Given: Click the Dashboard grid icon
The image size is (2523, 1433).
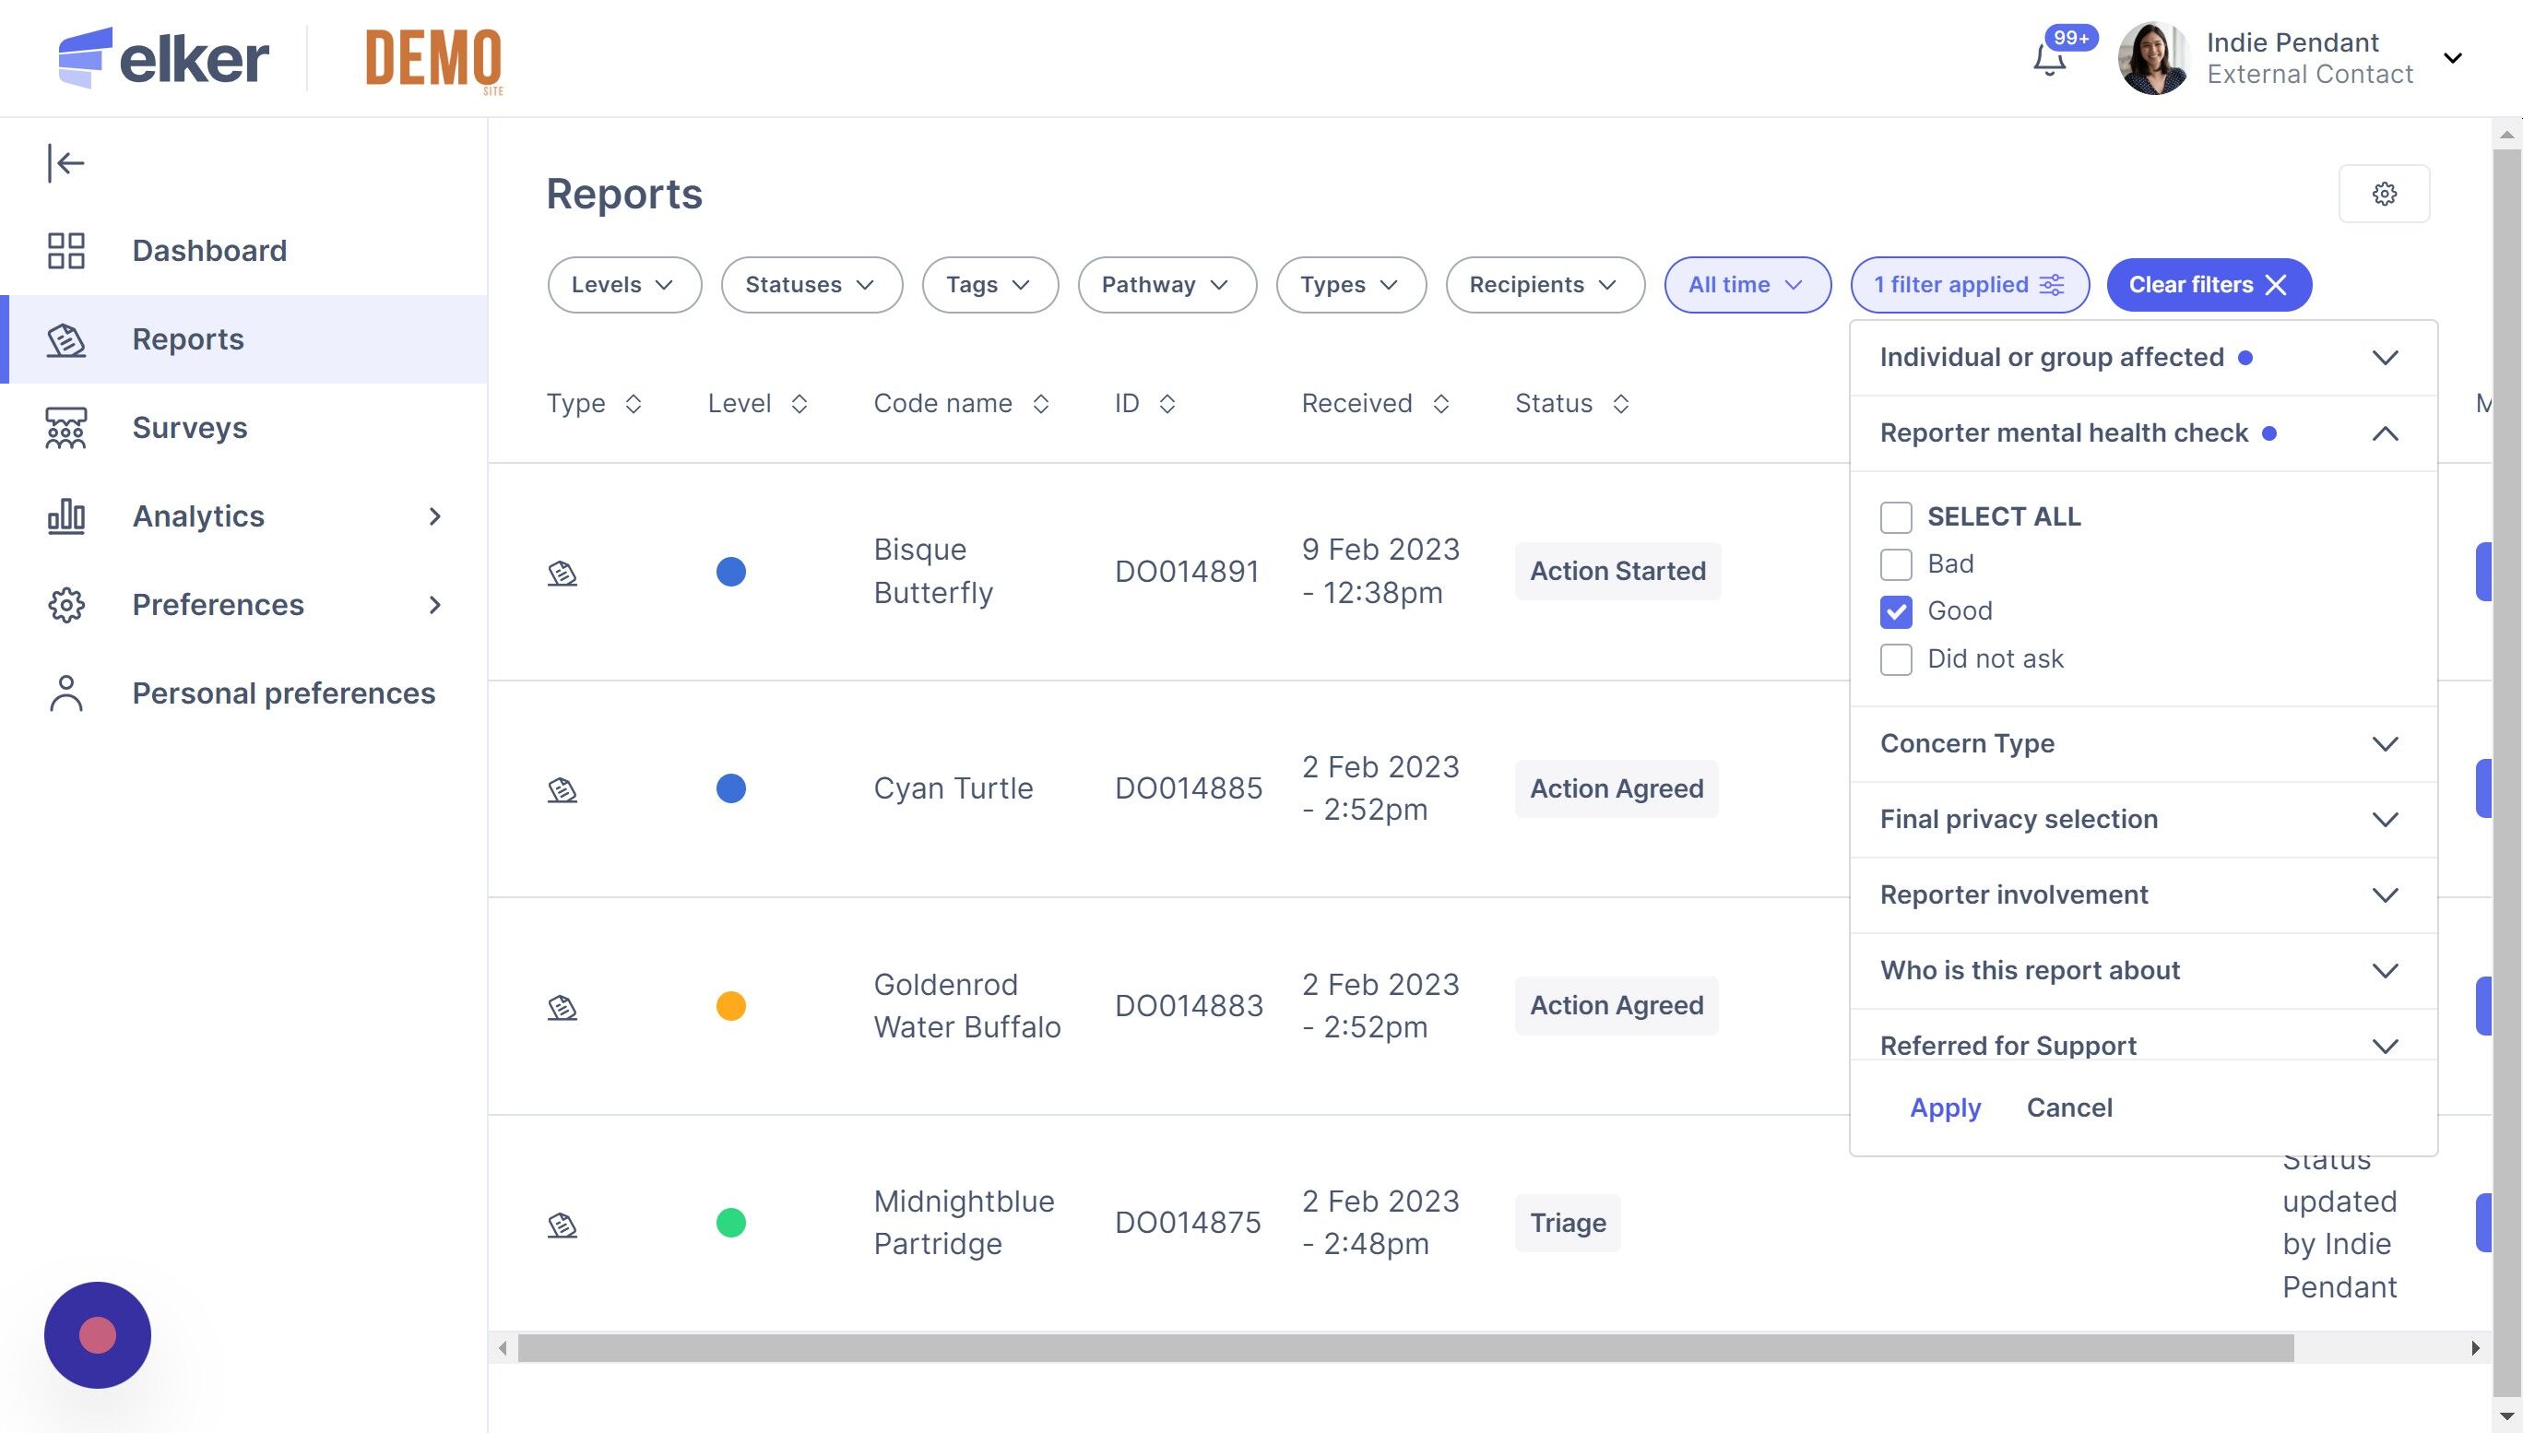Looking at the screenshot, I should click(x=65, y=250).
